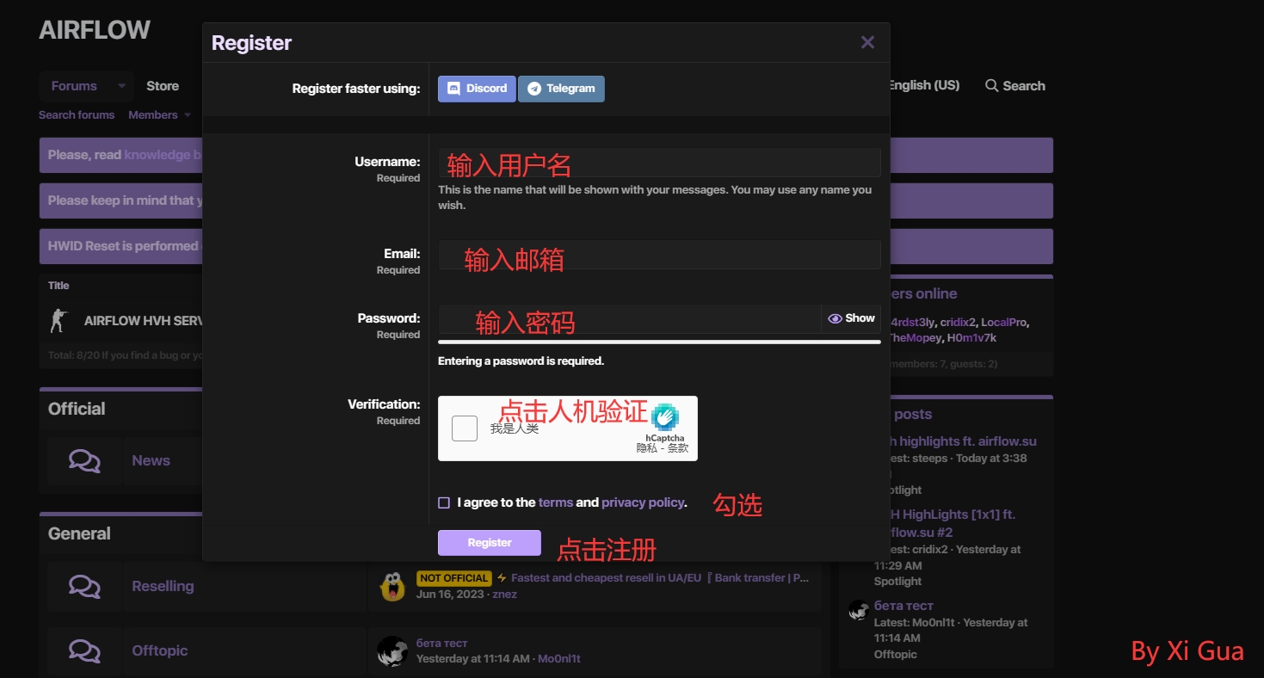Image resolution: width=1264 pixels, height=678 pixels.
Task: Open the News forum speech-bubble icon
Action: 84,460
